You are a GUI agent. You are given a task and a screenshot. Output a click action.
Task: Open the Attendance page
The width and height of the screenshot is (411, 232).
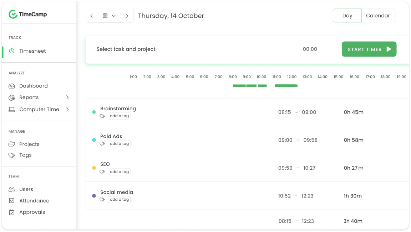[x=34, y=201]
